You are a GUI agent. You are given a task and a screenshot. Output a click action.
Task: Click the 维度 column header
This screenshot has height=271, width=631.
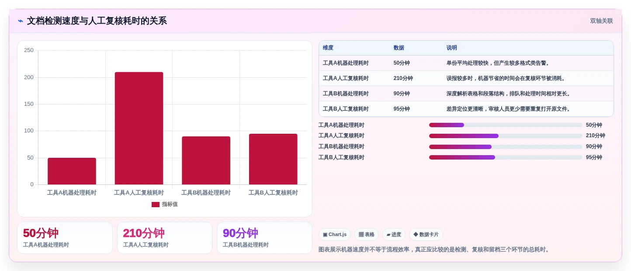coord(328,48)
